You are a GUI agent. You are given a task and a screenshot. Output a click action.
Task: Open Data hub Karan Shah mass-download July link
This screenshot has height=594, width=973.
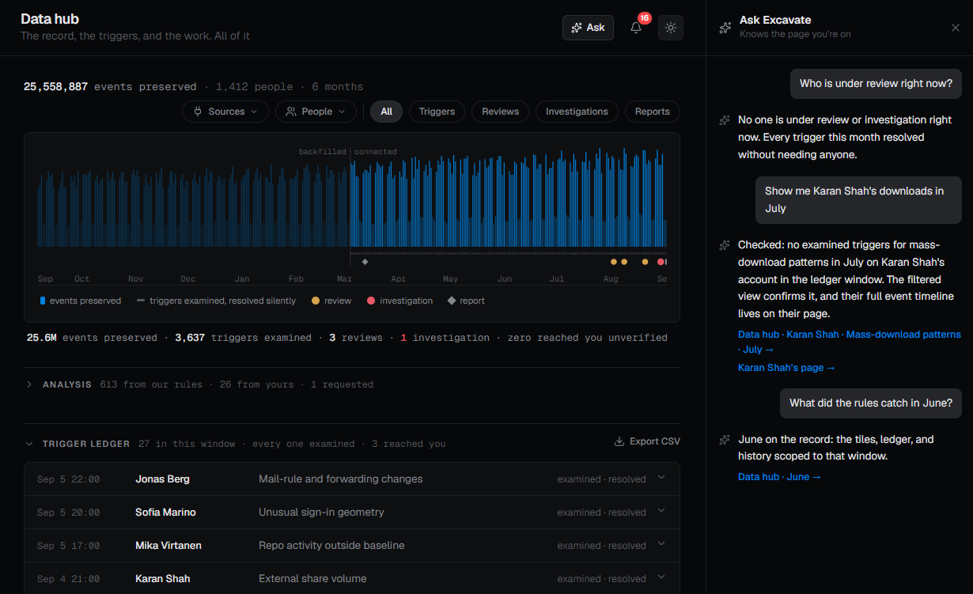pyautogui.click(x=849, y=342)
